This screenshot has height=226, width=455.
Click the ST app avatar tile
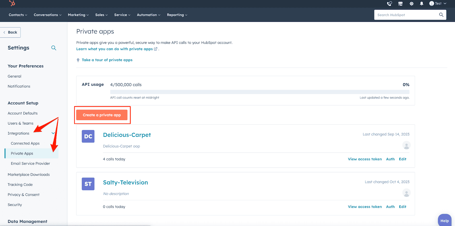tap(88, 184)
